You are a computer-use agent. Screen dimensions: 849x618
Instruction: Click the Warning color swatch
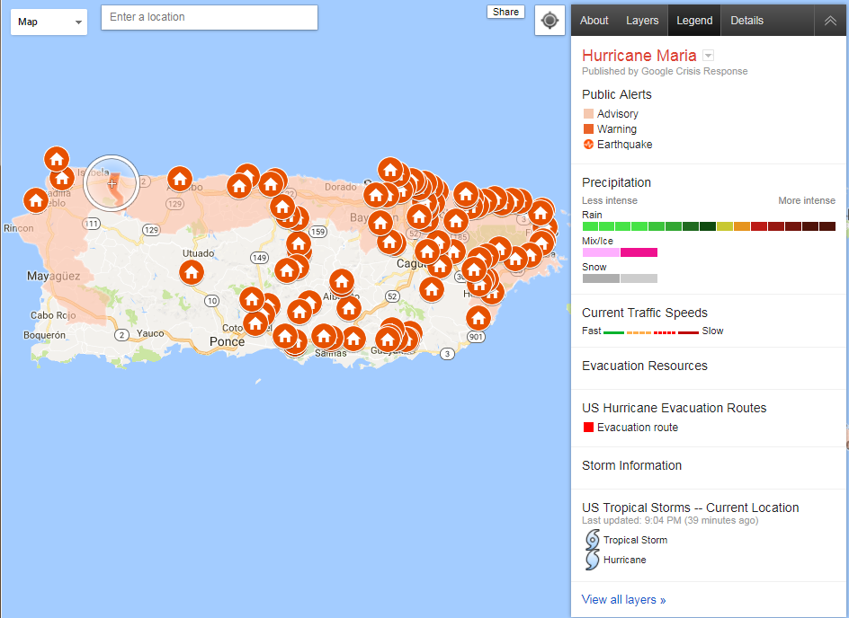tap(588, 128)
